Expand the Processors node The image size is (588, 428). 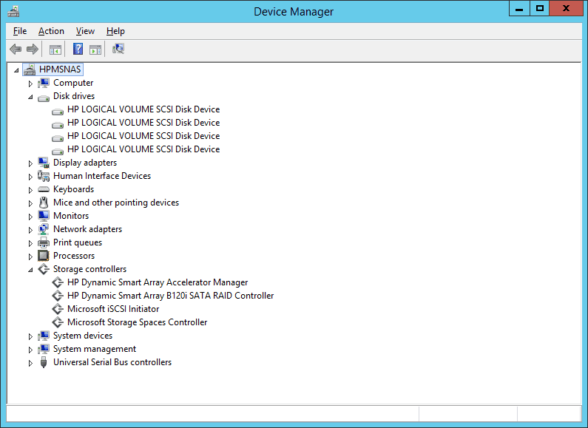(30, 257)
